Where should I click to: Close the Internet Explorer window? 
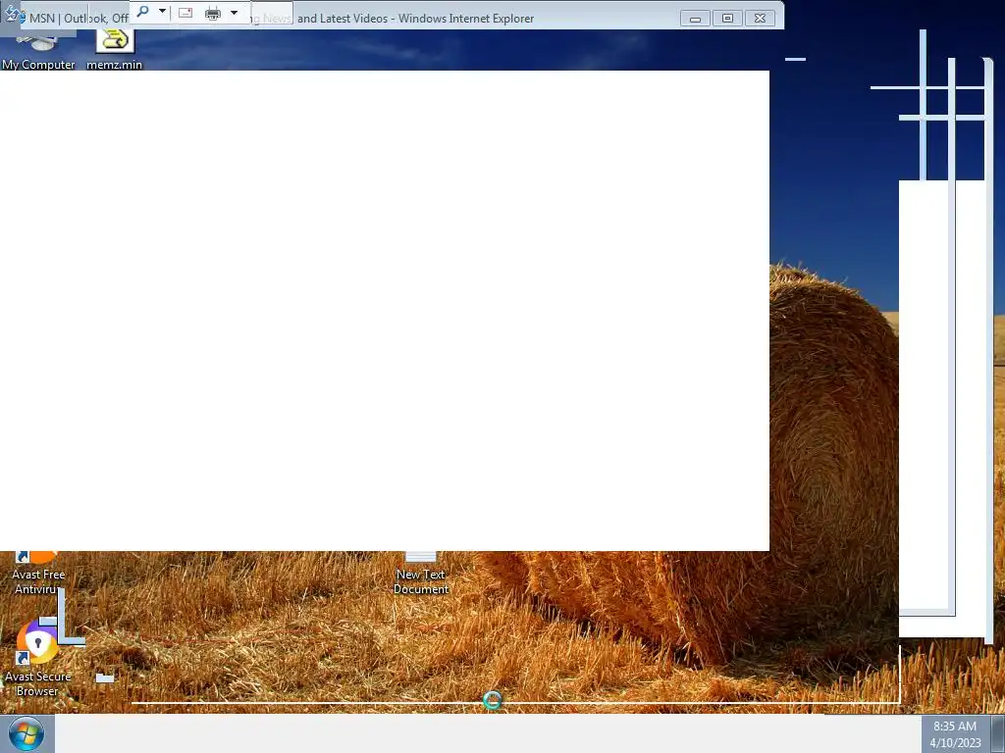[x=761, y=19]
